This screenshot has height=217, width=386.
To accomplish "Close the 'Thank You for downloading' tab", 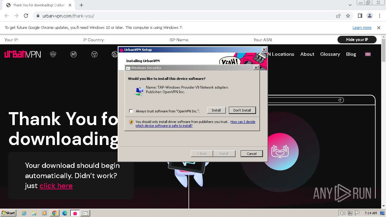I will point(70,5).
